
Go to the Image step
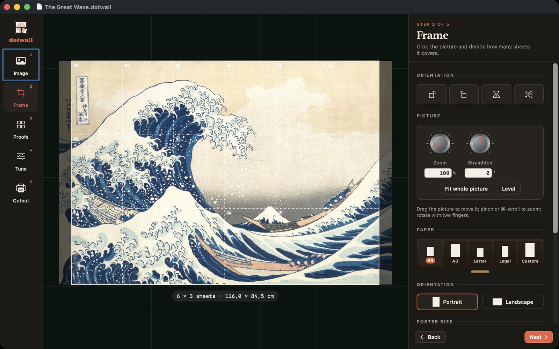pyautogui.click(x=21, y=65)
